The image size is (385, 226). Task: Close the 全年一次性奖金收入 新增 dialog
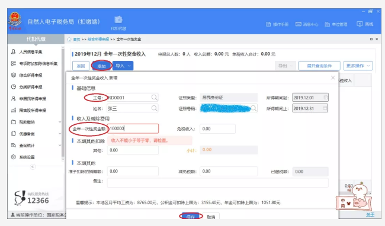coord(333,78)
